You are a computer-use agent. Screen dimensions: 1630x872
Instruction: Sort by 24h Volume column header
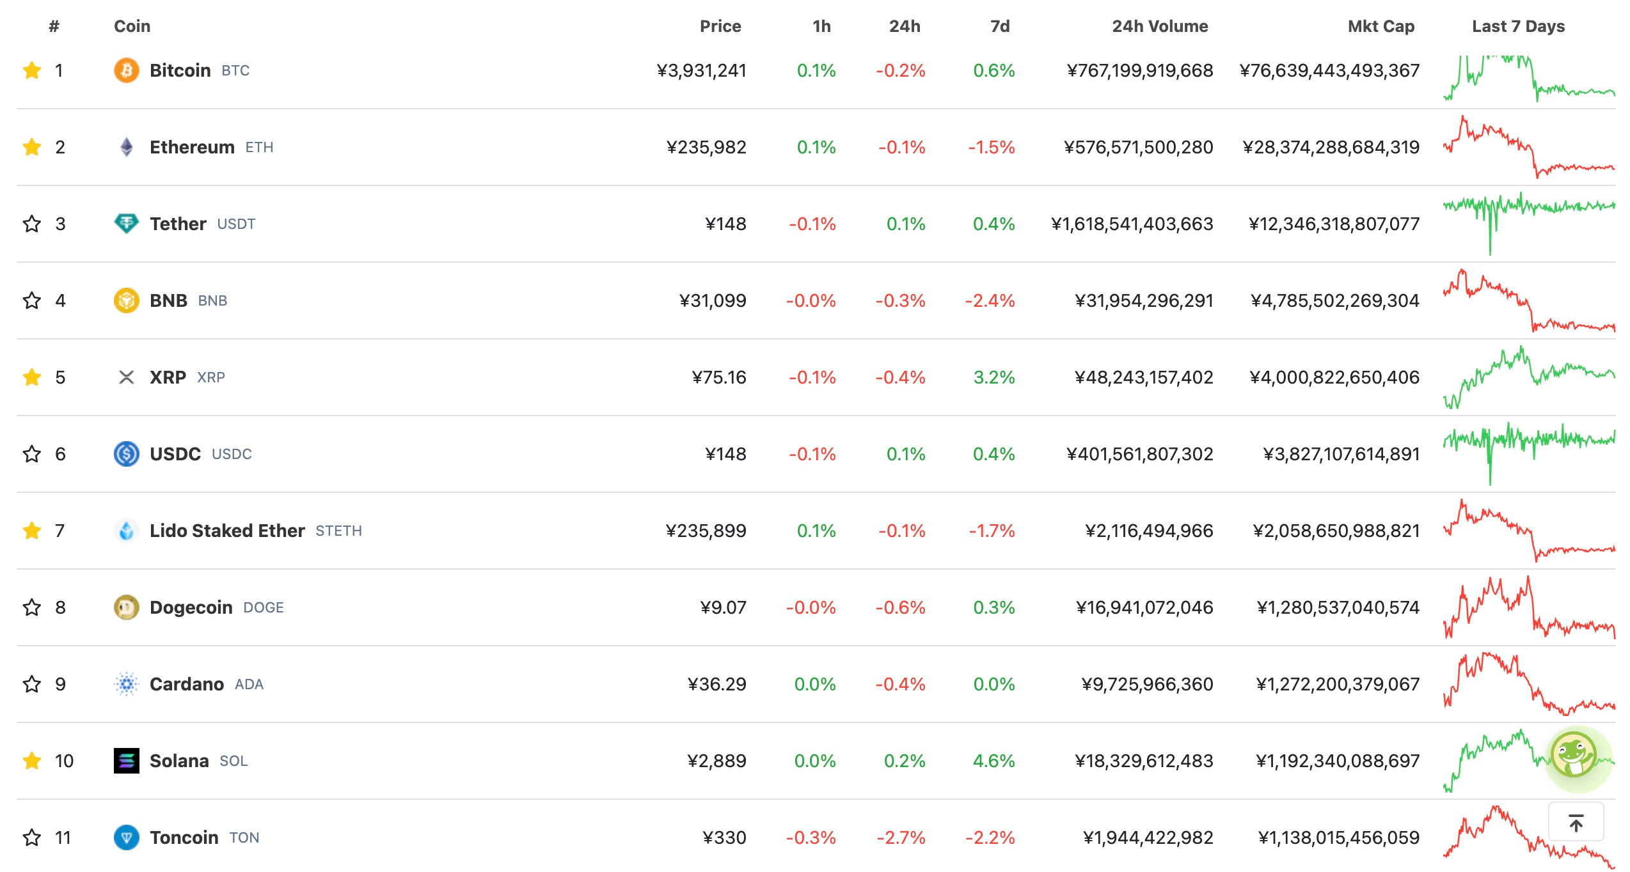click(1160, 26)
